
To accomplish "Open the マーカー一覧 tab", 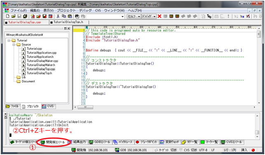I will (x=209, y=142).
